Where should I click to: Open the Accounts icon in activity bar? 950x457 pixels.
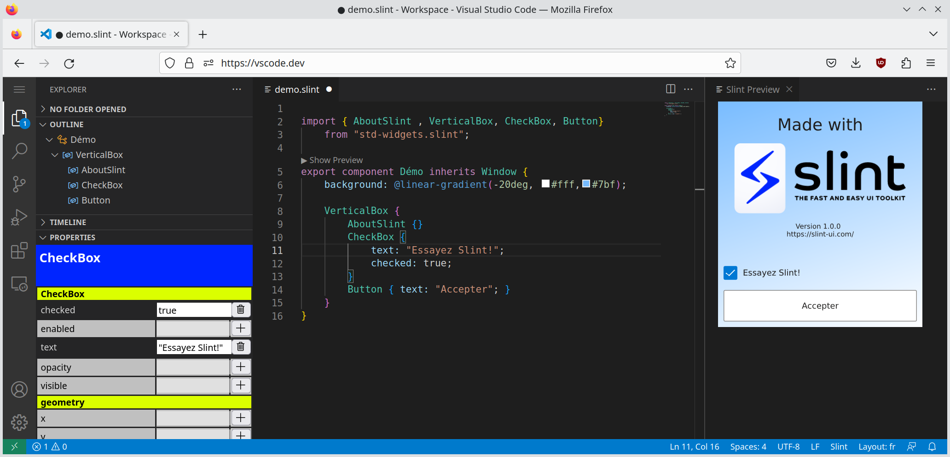[x=19, y=389]
